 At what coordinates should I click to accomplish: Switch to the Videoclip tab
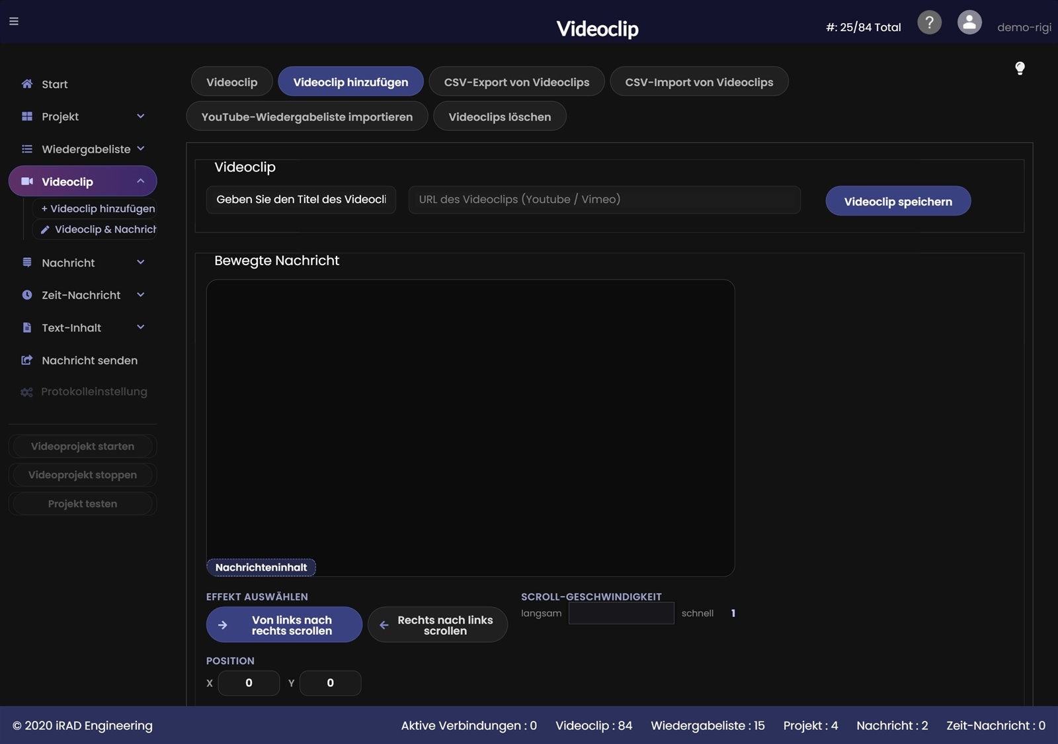231,81
